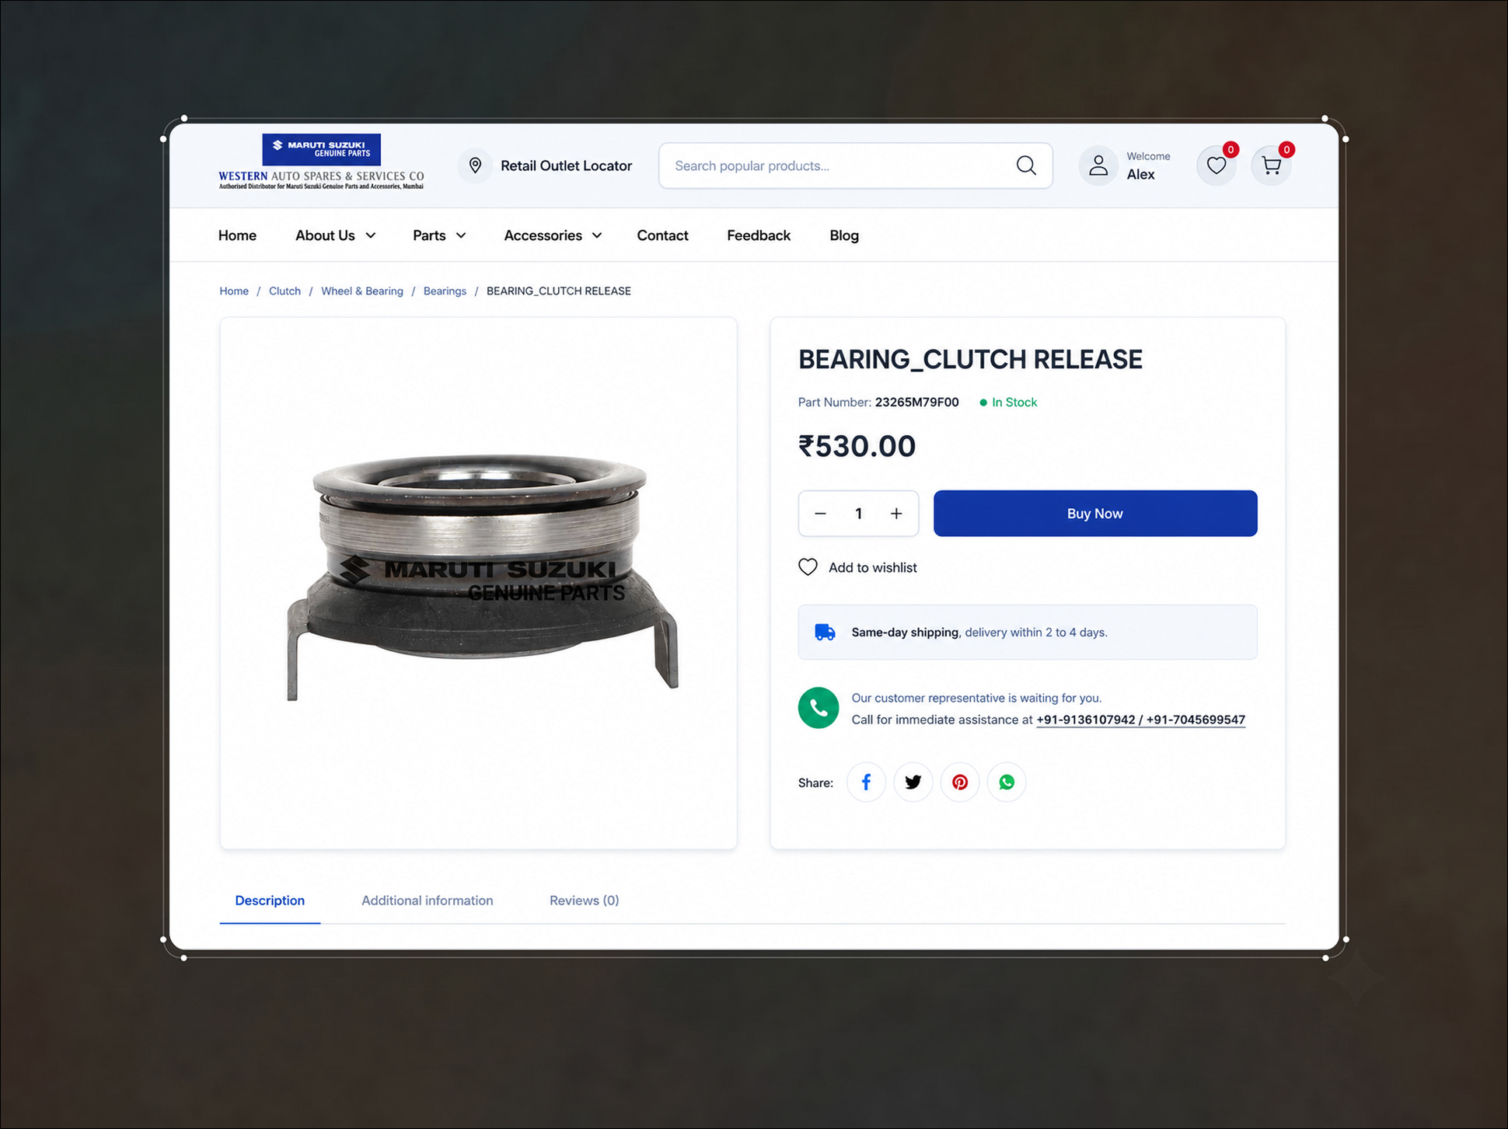The width and height of the screenshot is (1508, 1129).
Task: Click the green phone call icon
Action: (x=819, y=708)
